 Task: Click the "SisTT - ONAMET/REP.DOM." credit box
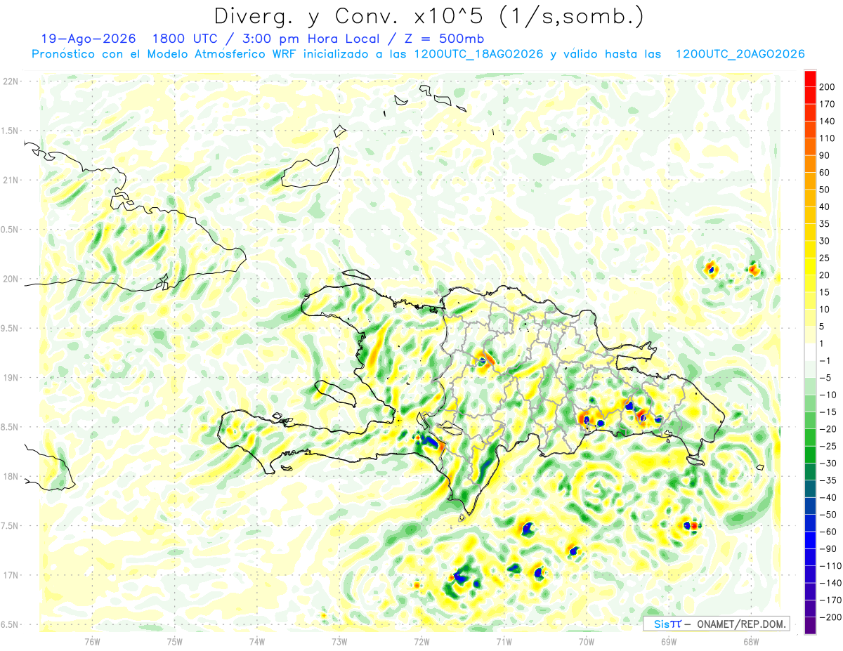[x=716, y=624]
